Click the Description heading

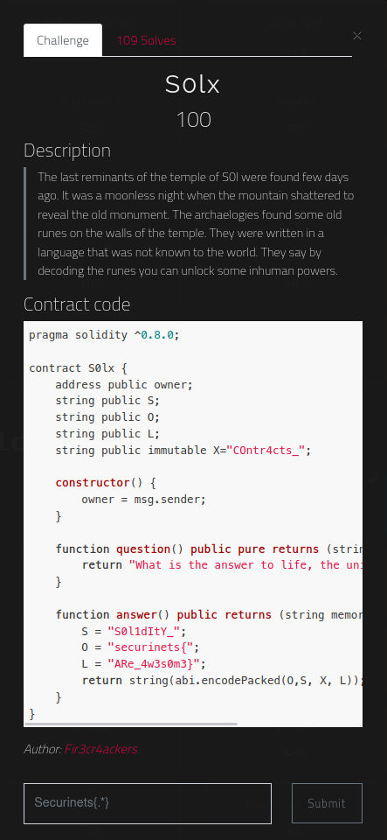coord(67,150)
